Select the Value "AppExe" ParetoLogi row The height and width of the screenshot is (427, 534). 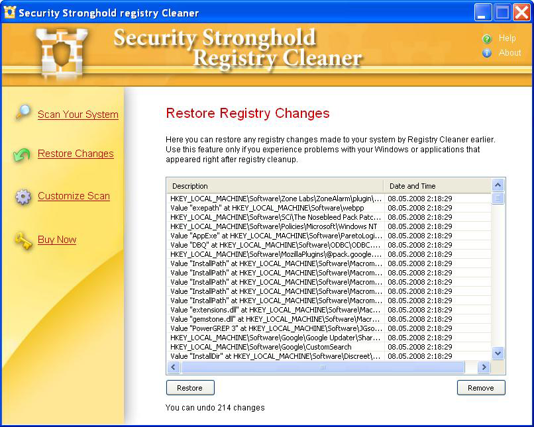329,236
